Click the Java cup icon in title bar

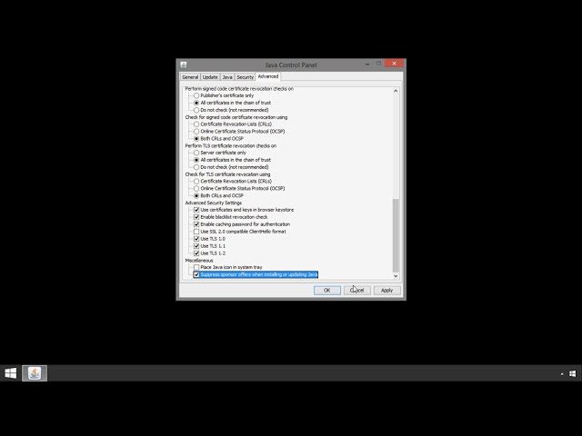[184, 64]
